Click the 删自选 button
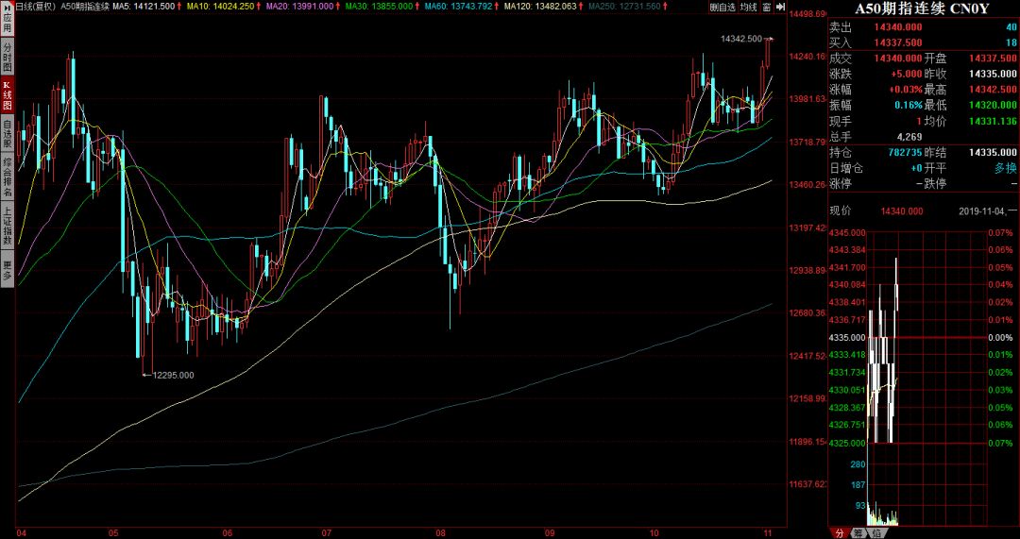Image resolution: width=1020 pixels, height=539 pixels. [x=722, y=8]
